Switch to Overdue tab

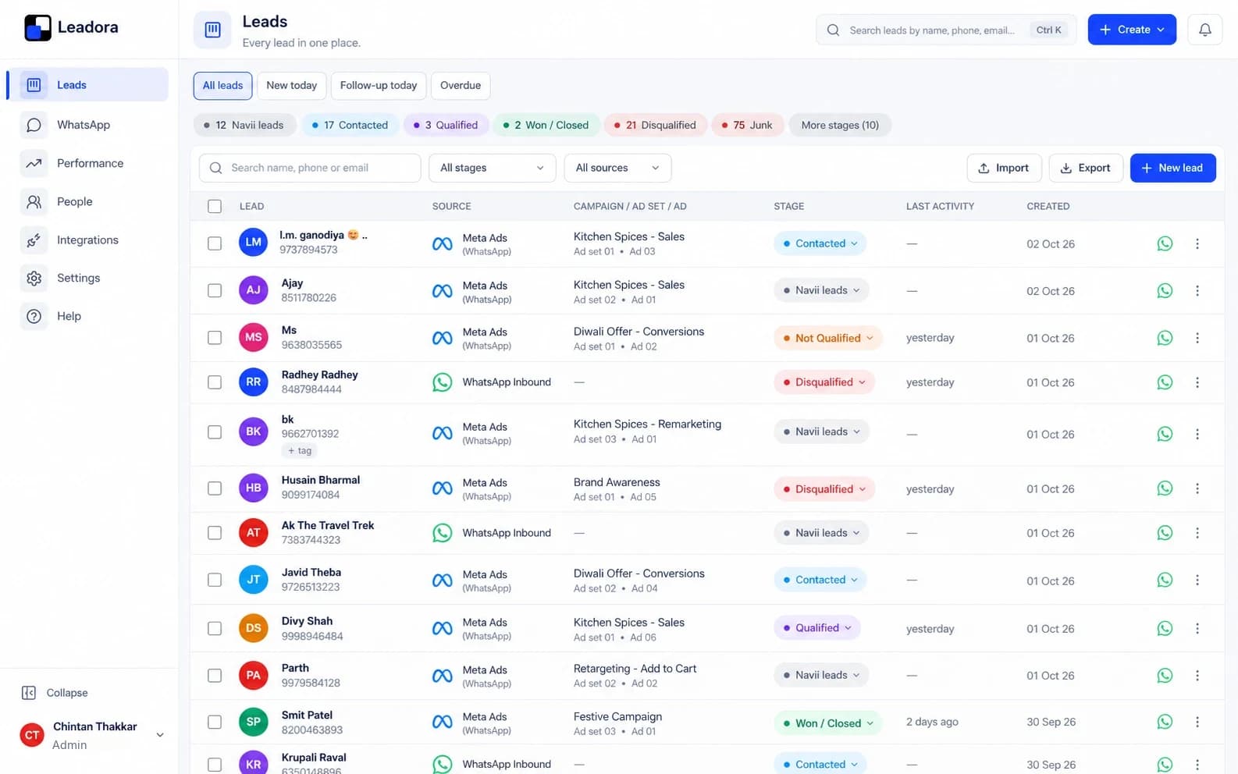pos(461,85)
